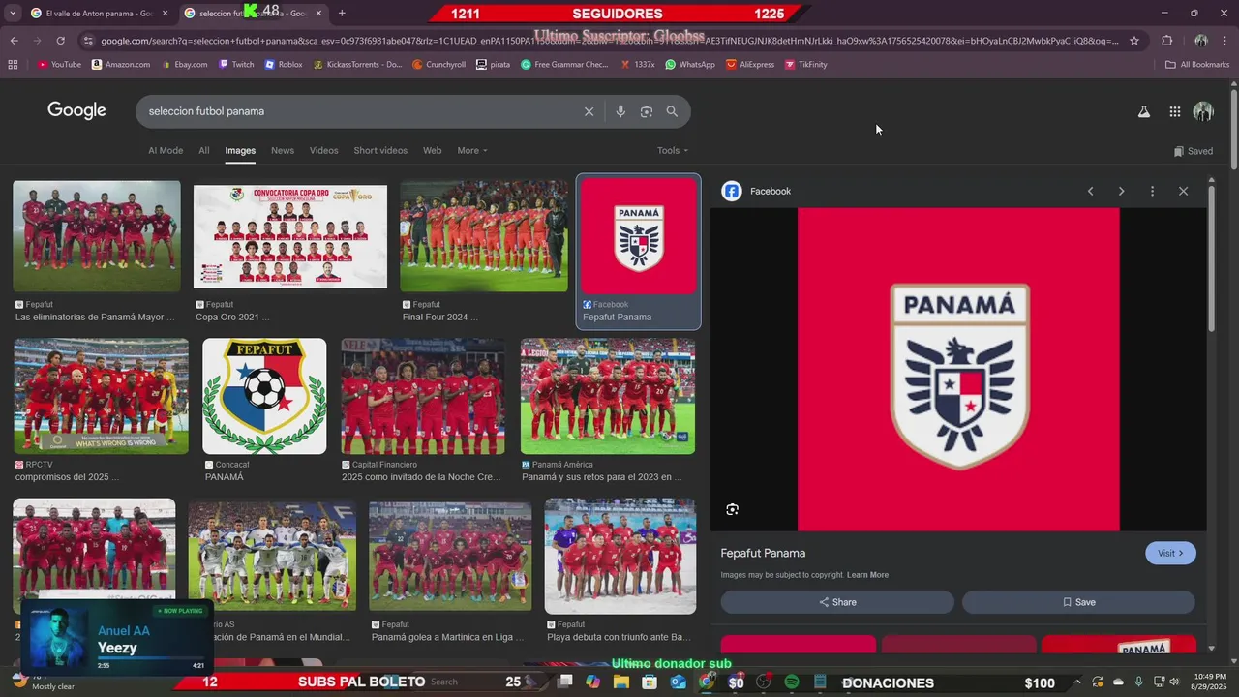This screenshot has height=697, width=1239.
Task: Open Panamá América retos 2023 thumbnail
Action: coord(608,396)
